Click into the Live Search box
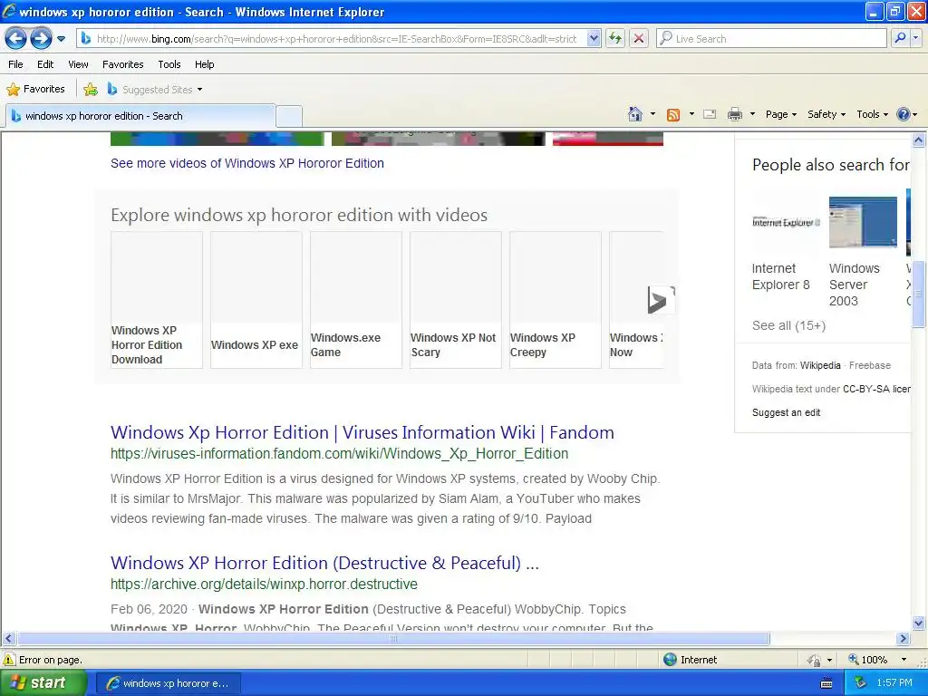Image resolution: width=928 pixels, height=696 pixels. pyautogui.click(x=771, y=39)
